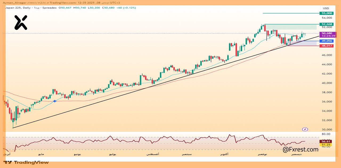The height and width of the screenshot is (168, 341).
Task: Click the lightning bolt instant trading icon
Action: pyautogui.click(x=305, y=129)
